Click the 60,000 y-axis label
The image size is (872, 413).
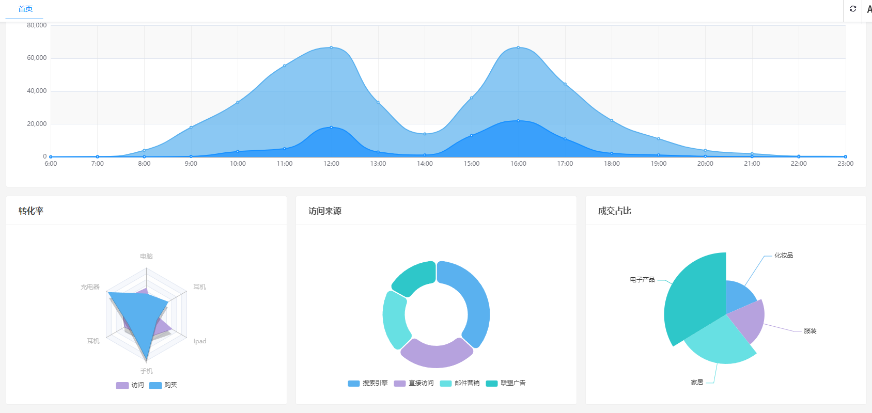tap(37, 58)
